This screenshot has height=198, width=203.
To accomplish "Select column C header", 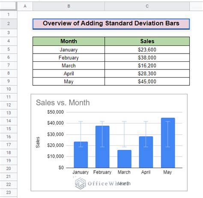I will point(147,6).
